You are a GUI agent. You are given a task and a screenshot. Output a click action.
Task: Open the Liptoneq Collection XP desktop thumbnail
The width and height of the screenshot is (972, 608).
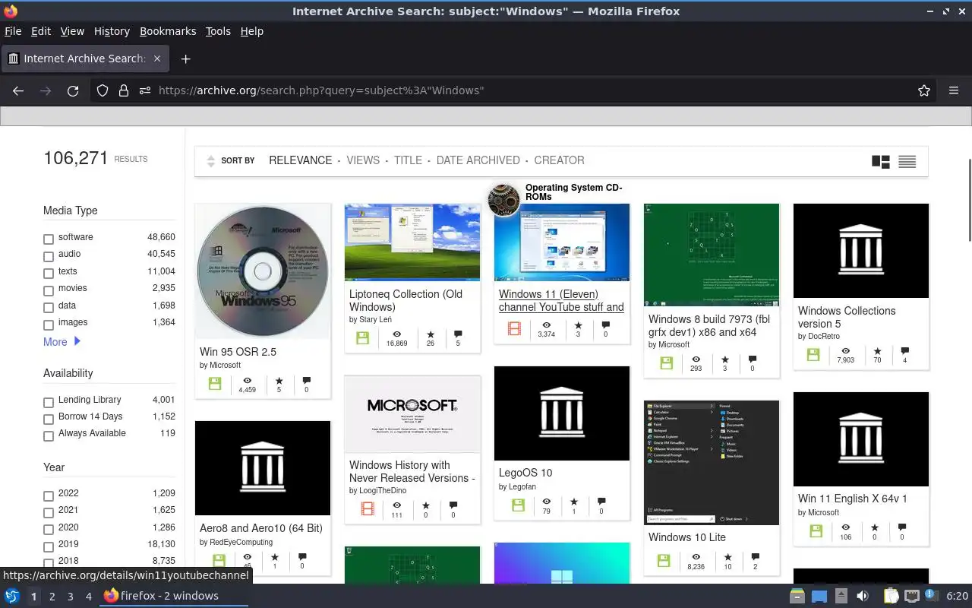pos(412,242)
